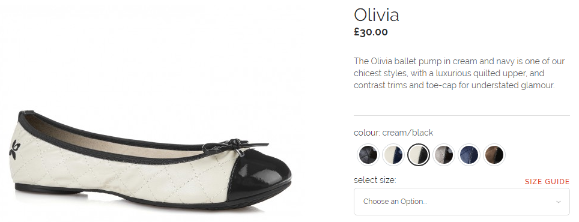Open the SIZE GUIDE link
The height and width of the screenshot is (222, 579).
547,182
